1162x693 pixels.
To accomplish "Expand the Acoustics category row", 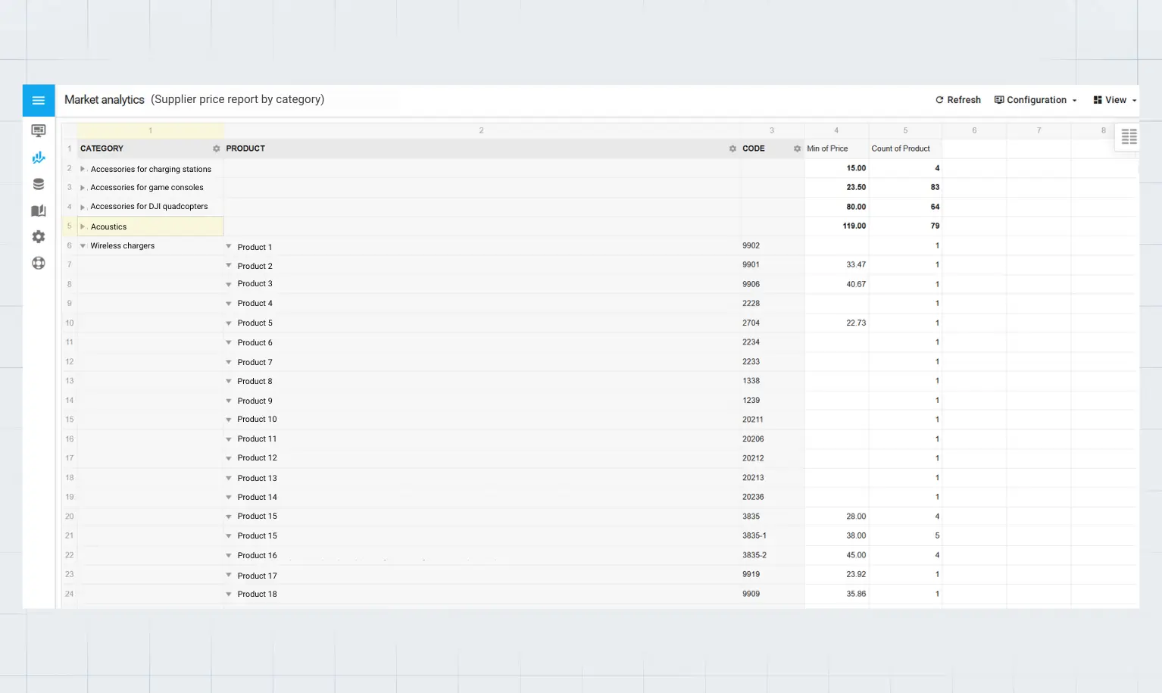I will (x=83, y=226).
